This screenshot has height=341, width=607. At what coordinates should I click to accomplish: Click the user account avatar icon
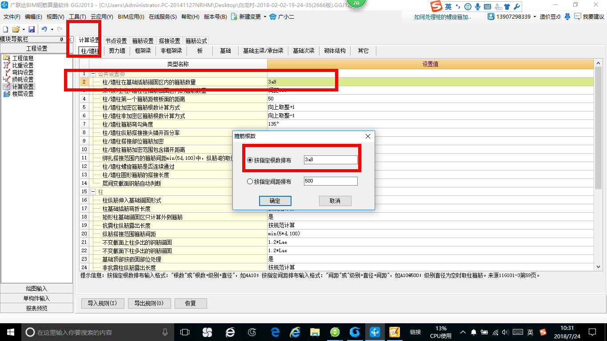coord(491,16)
